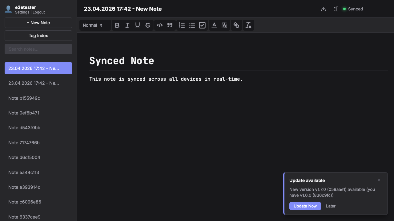This screenshot has height=221, width=394.
Task: Toggle the note info side panel
Action: (336, 9)
